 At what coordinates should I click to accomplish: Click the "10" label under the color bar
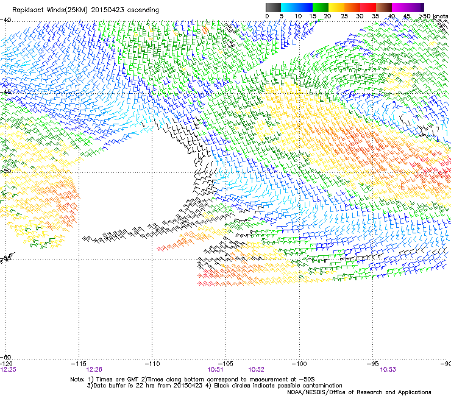(298, 16)
